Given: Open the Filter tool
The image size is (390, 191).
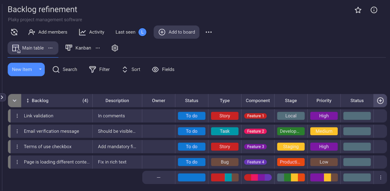Looking at the screenshot, I should pyautogui.click(x=99, y=69).
